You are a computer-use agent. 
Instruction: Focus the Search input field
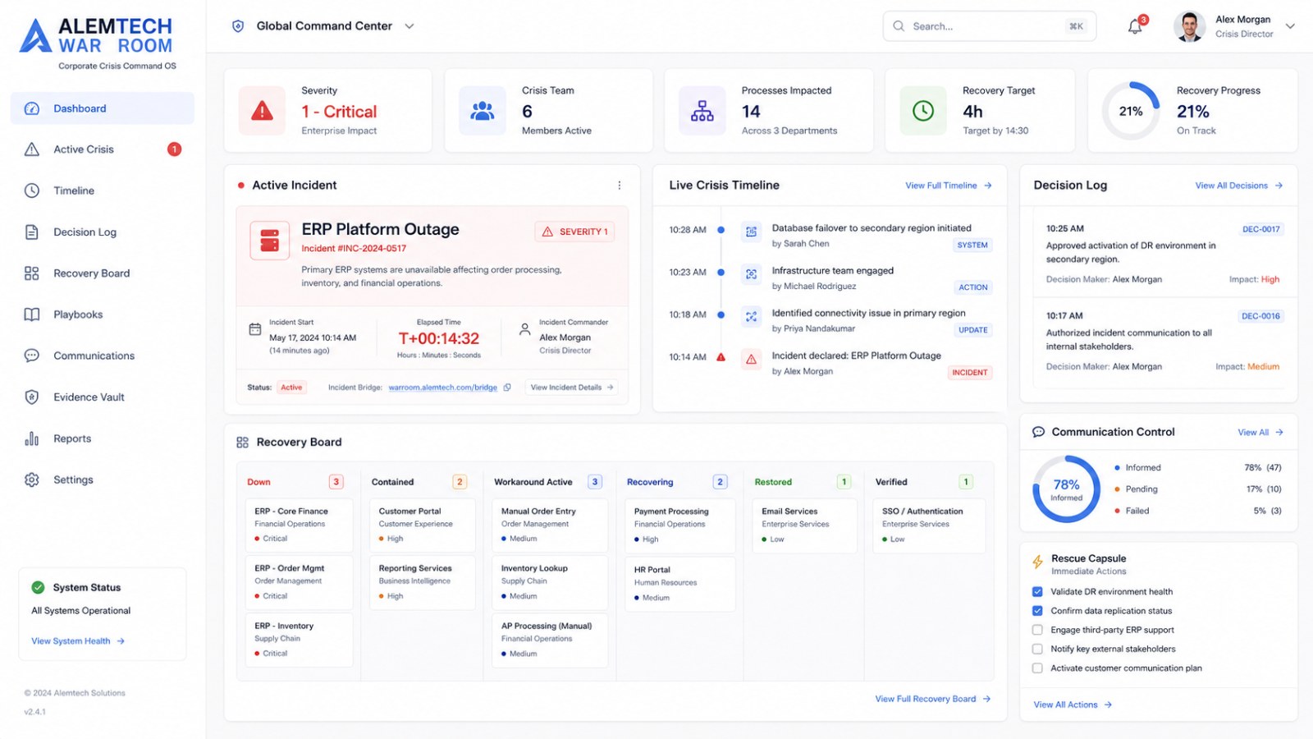click(x=990, y=26)
